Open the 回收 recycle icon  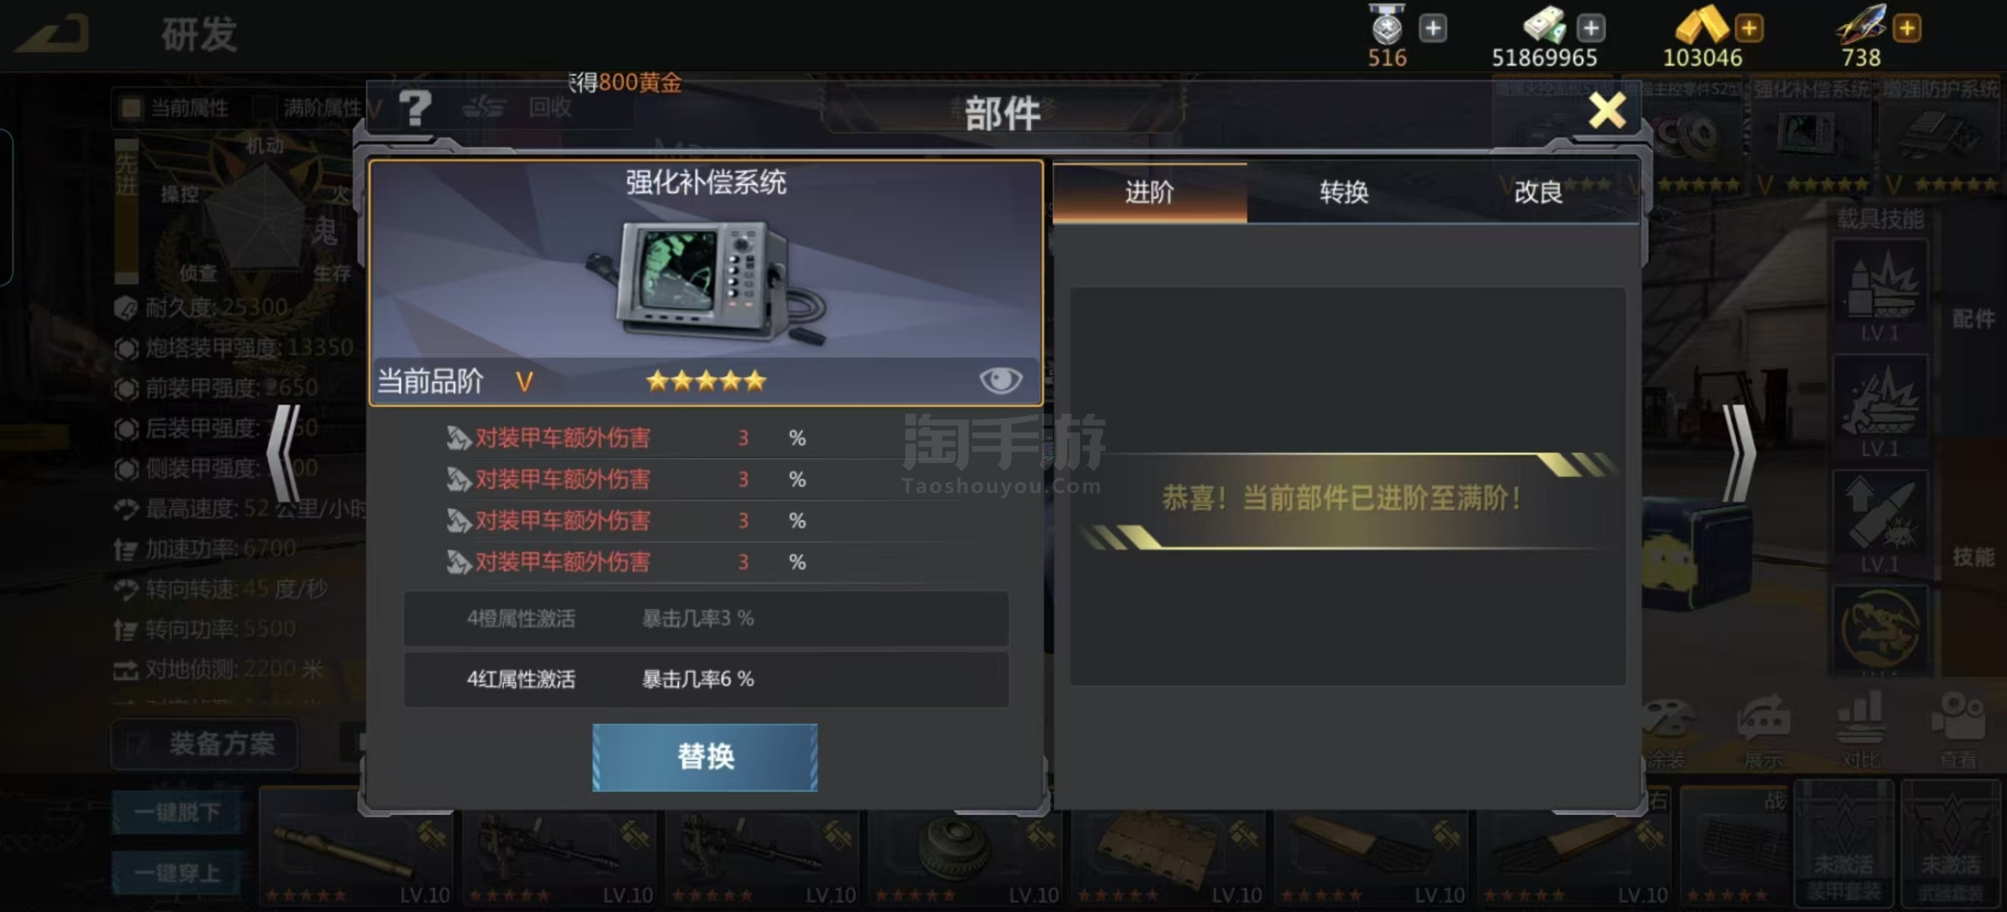coord(517,108)
